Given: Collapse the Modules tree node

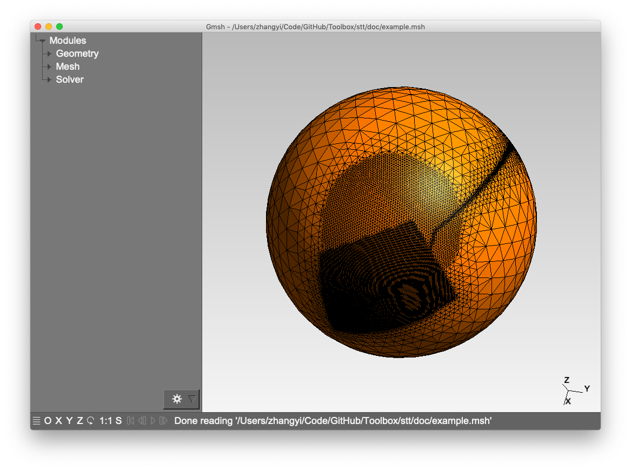Looking at the screenshot, I should pos(42,41).
